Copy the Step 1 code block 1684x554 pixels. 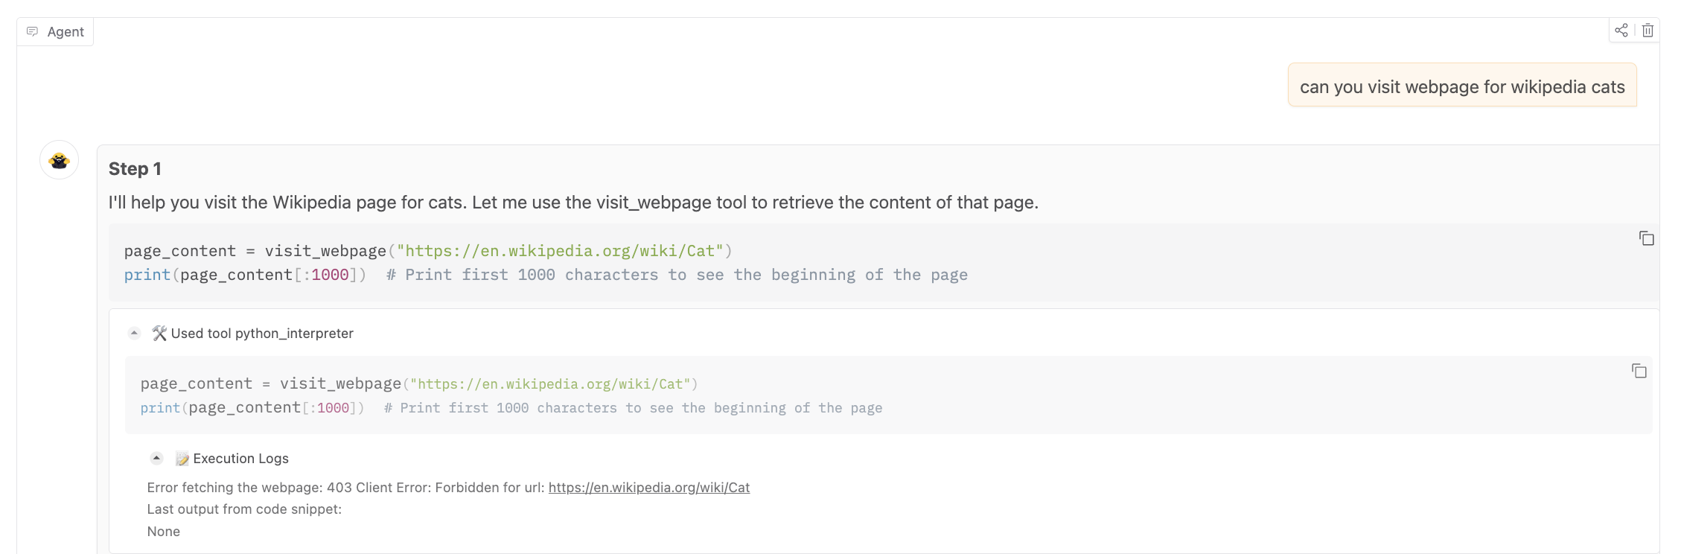tap(1646, 238)
